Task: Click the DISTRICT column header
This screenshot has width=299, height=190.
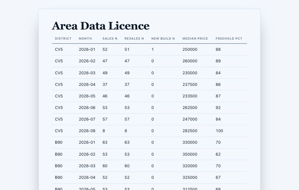Action: (x=63, y=38)
